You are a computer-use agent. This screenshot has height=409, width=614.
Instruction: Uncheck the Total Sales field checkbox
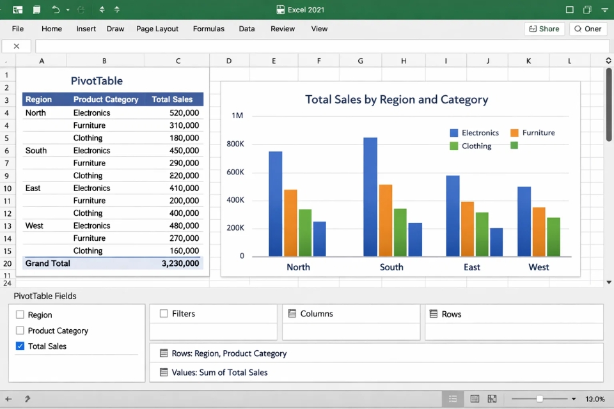19,346
